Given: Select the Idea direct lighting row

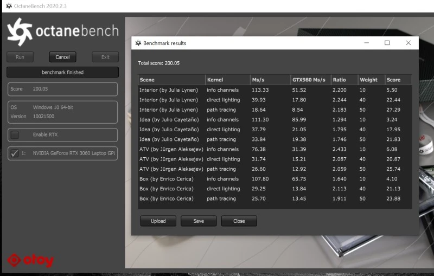Looking at the screenshot, I should tap(275, 130).
